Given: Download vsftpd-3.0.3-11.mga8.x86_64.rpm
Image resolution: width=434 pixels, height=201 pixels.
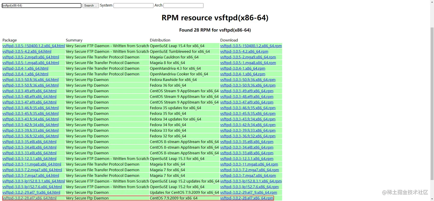Looking at the screenshot, I should (249, 164).
